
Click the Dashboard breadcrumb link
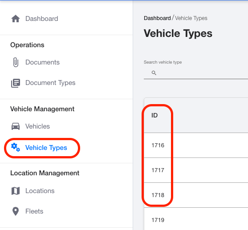pos(157,18)
